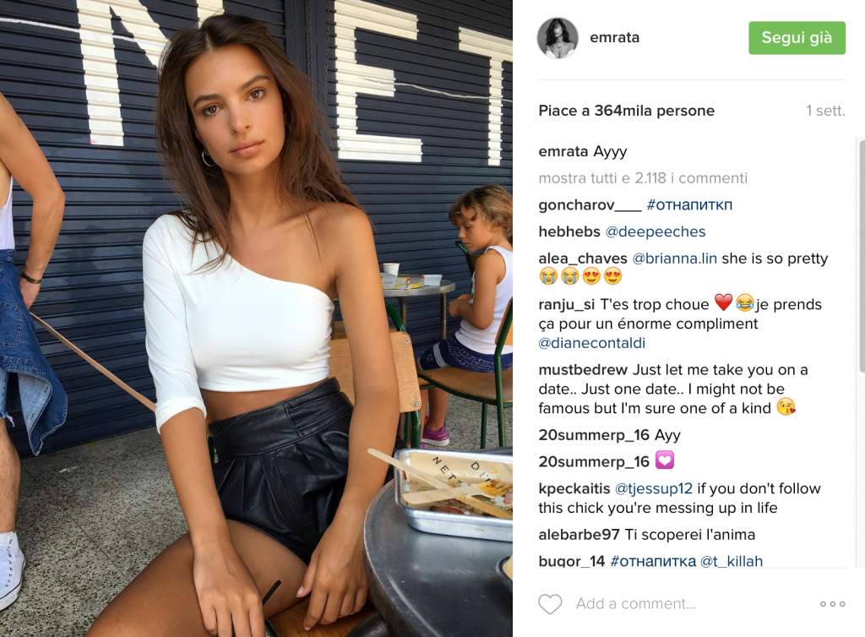Open the @deepeeches mention

pyautogui.click(x=656, y=231)
